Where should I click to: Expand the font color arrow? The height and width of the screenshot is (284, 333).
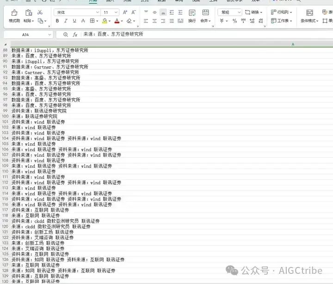(x=122, y=21)
